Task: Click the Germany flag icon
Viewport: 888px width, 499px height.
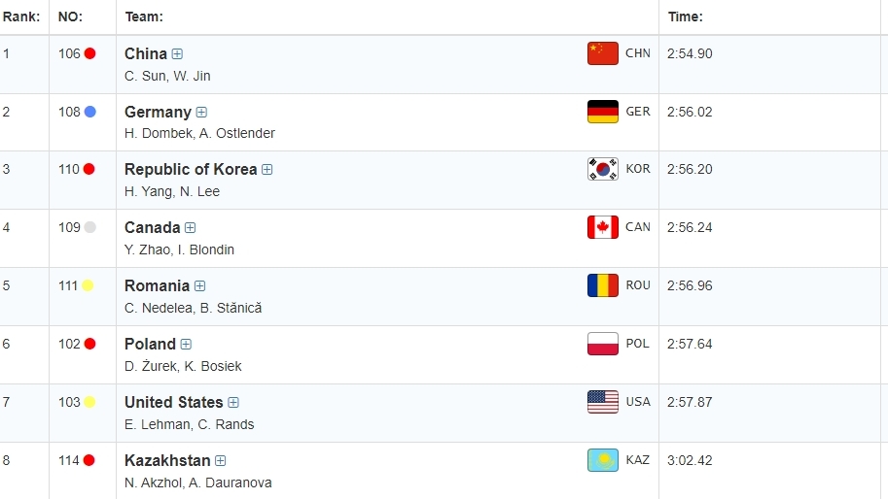Action: point(603,112)
